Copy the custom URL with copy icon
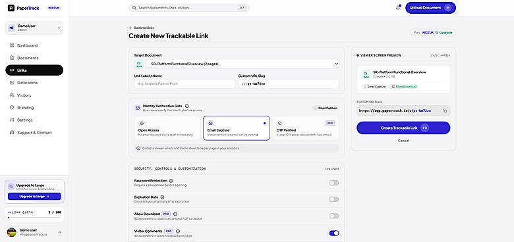This screenshot has width=514, height=242. coord(445,110)
